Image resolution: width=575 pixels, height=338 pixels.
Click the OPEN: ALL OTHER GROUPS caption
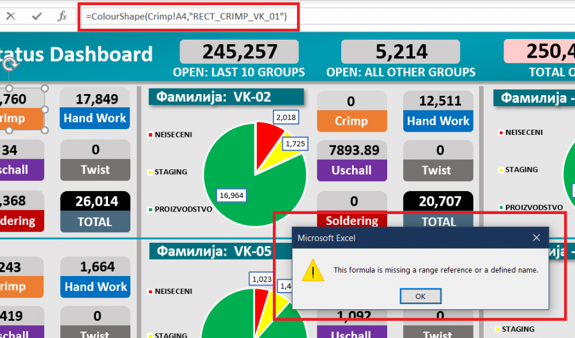pyautogui.click(x=401, y=72)
